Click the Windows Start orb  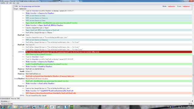pos(3,107)
